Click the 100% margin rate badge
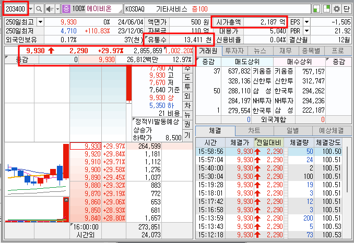Screen dimensions: 354x243 click(x=78, y=9)
